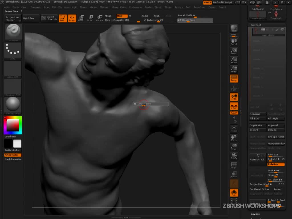Enable Zadd sculpt mode

pyautogui.click(x=145, y=16)
